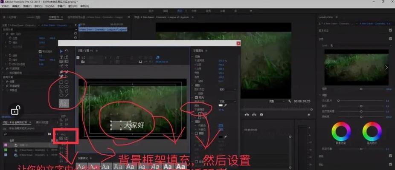Image resolution: width=395 pixels, height=170 pixels.
Task: Select the Rectangle shape tool
Action: 61,82
